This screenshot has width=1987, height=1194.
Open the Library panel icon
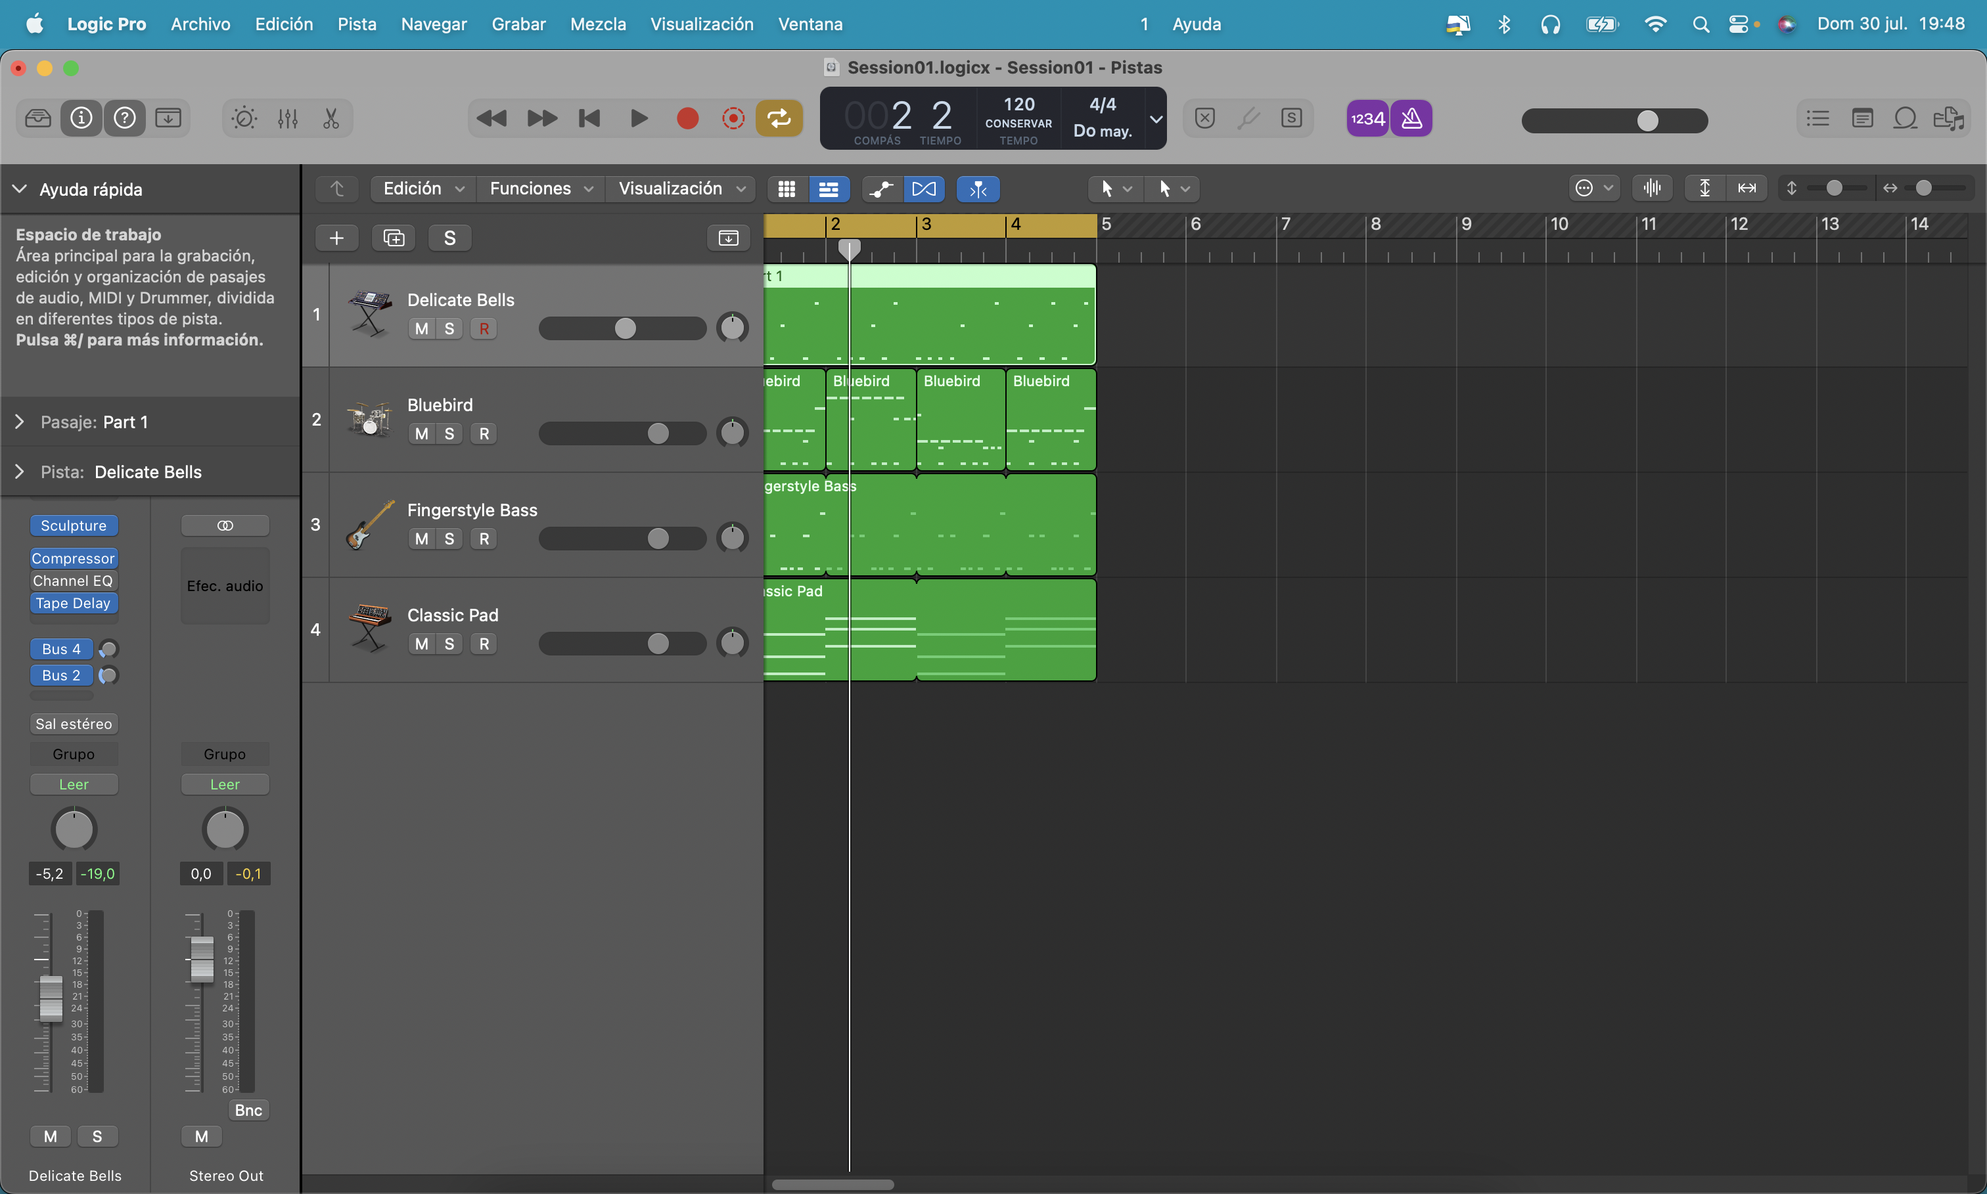point(38,118)
